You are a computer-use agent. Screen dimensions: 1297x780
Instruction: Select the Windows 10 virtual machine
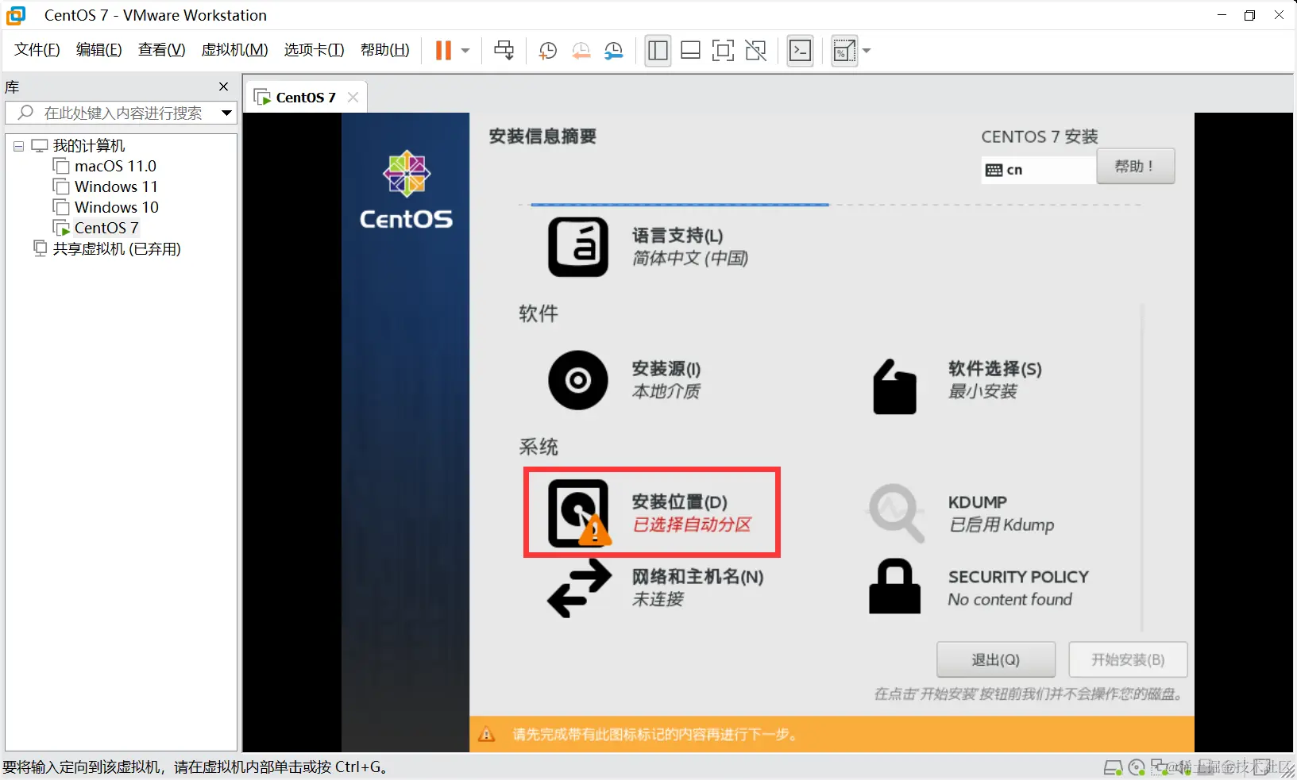coord(117,207)
